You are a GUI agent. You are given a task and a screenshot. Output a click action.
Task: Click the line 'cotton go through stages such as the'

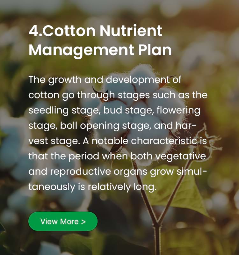[x=118, y=95]
